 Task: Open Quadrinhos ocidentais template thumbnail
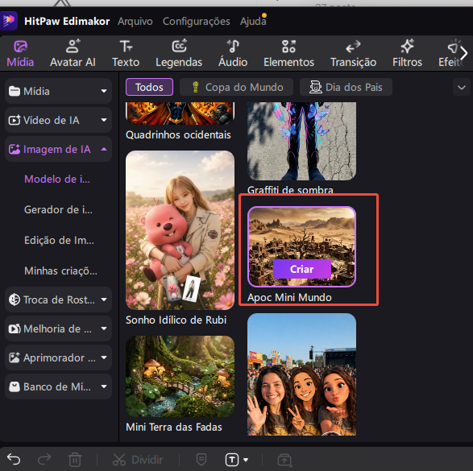pyautogui.click(x=180, y=114)
